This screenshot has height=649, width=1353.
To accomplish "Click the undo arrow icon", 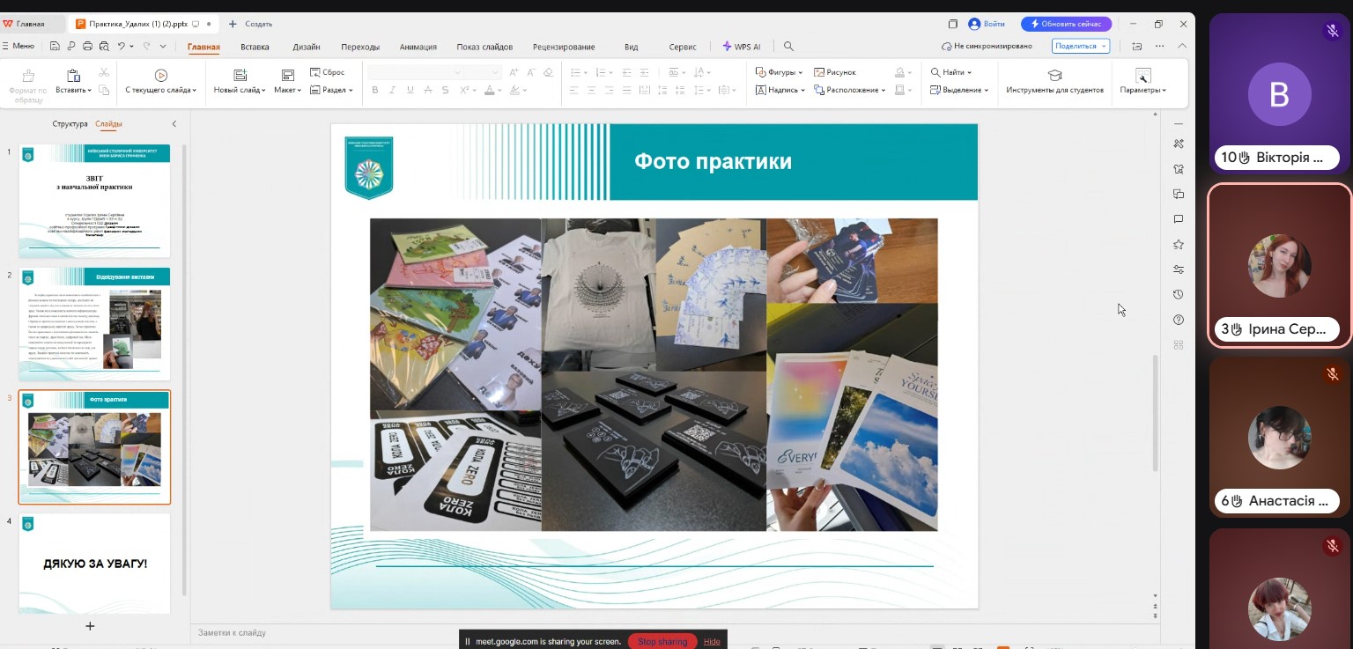I will point(122,46).
